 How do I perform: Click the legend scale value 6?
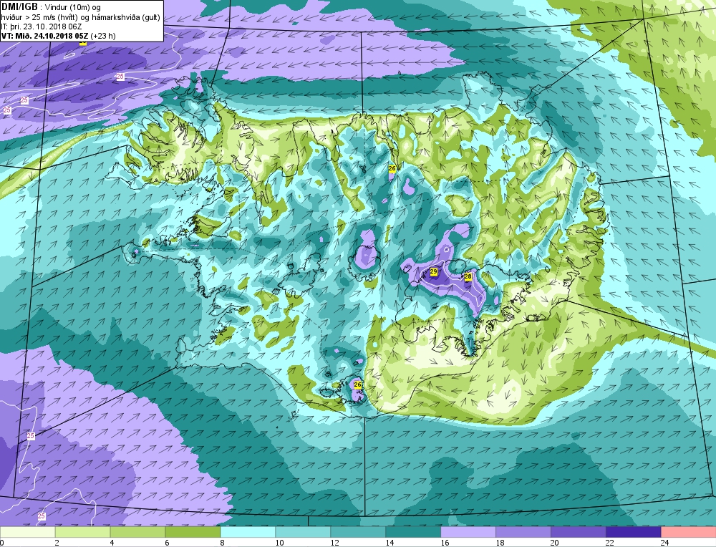pos(167,543)
